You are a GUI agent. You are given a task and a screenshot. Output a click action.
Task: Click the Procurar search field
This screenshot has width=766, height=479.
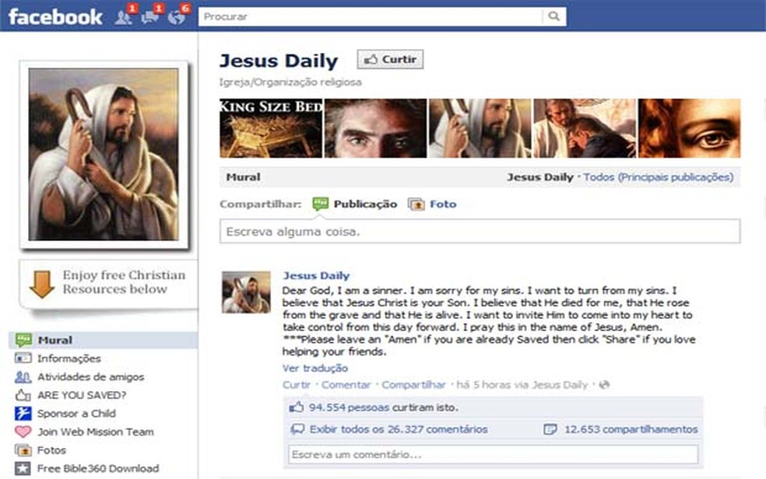371,16
